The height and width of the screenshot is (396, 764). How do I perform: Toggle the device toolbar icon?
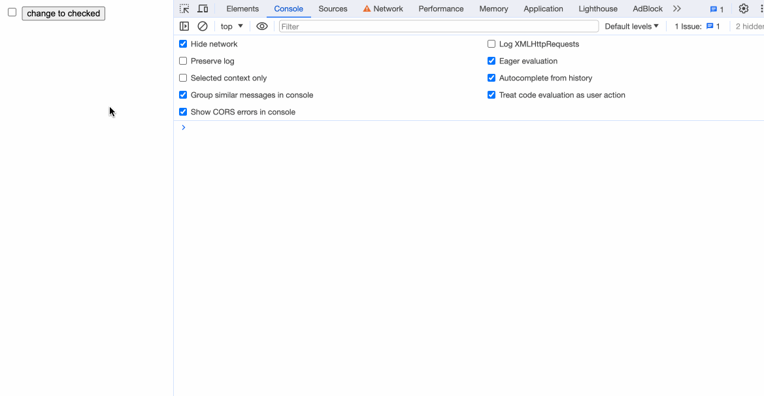pyautogui.click(x=203, y=8)
